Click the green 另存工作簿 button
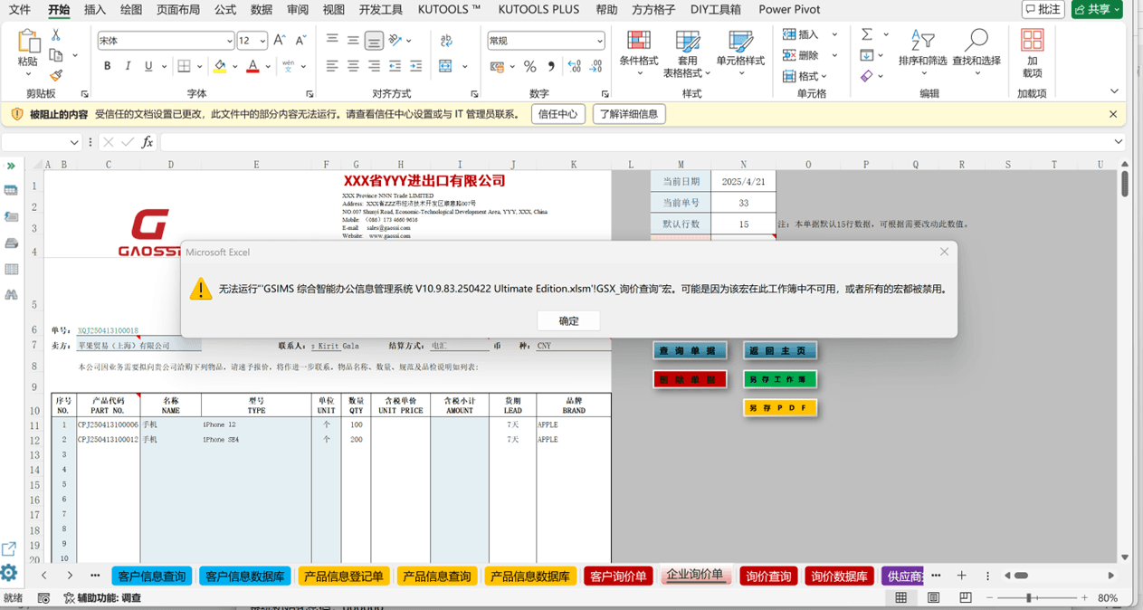Image resolution: width=1143 pixels, height=610 pixels. click(780, 379)
